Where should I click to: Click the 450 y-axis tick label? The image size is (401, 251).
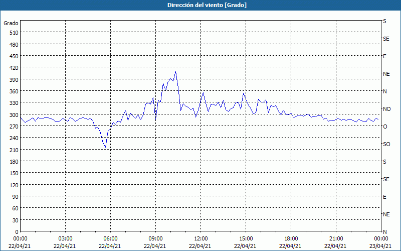point(15,56)
